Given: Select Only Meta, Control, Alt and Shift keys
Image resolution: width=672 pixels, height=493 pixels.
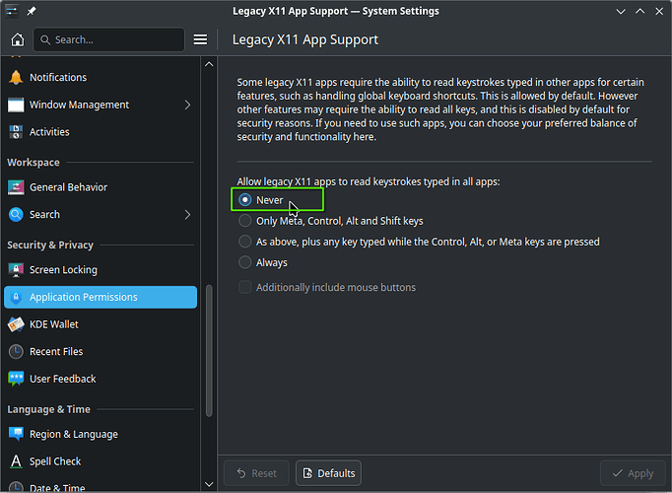Looking at the screenshot, I should (x=244, y=221).
